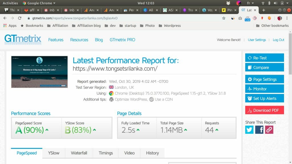292x164 pixels.
Task: Open GTmetrix PRO page
Action: (122, 40)
